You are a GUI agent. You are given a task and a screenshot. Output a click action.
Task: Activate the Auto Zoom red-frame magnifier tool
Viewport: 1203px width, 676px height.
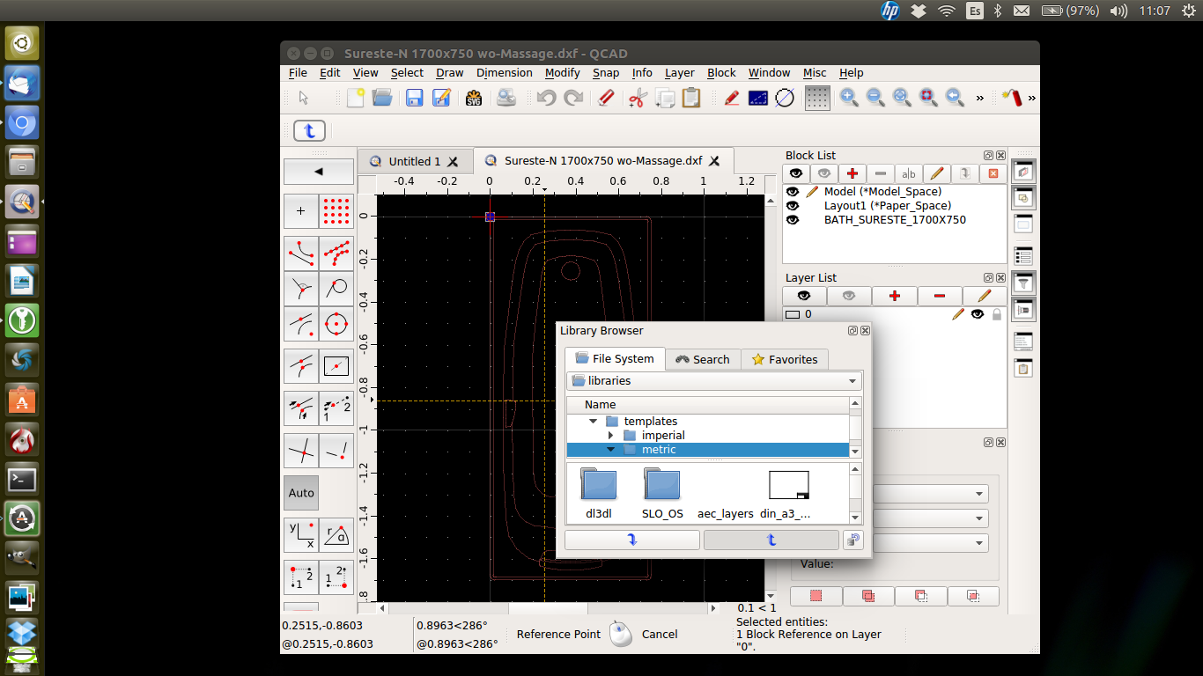(927, 98)
